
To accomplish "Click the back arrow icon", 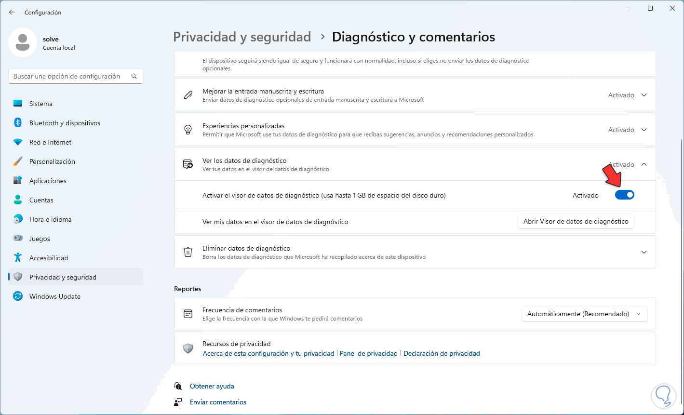I will [12, 12].
